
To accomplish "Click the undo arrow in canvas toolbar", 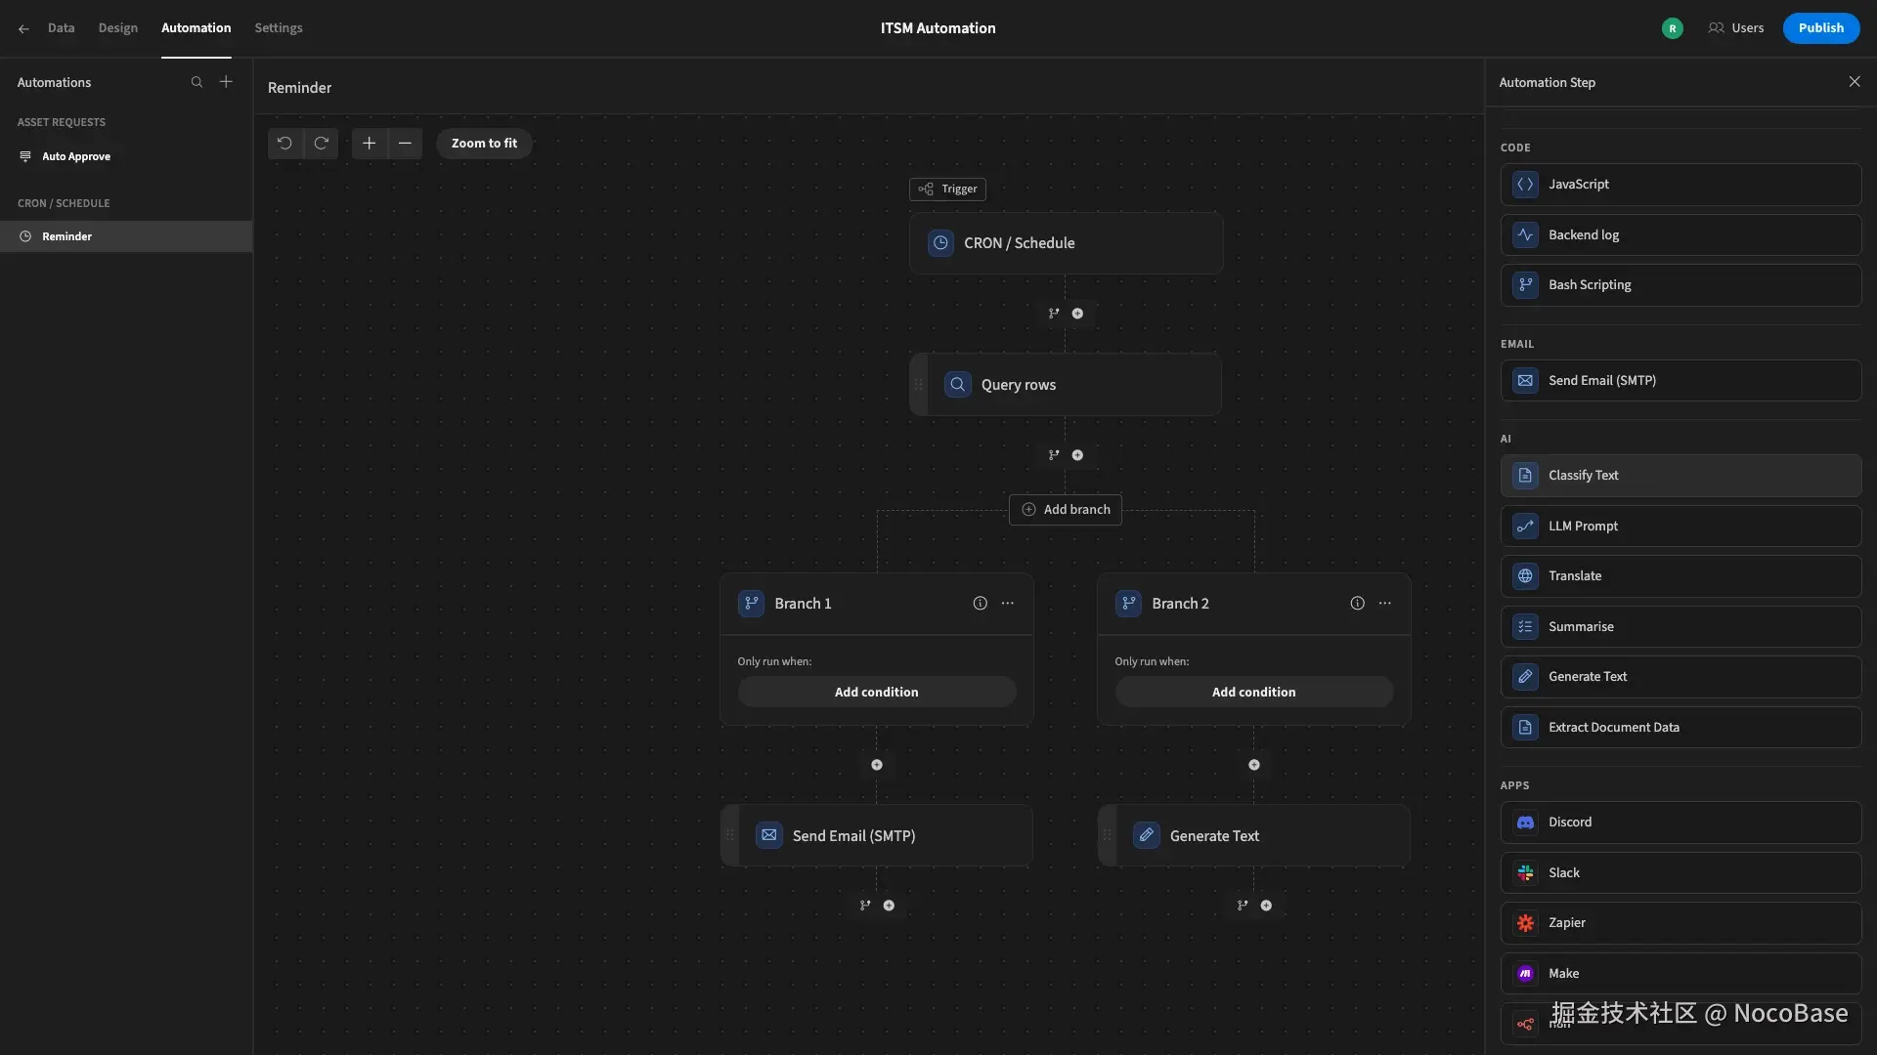I will click(284, 144).
